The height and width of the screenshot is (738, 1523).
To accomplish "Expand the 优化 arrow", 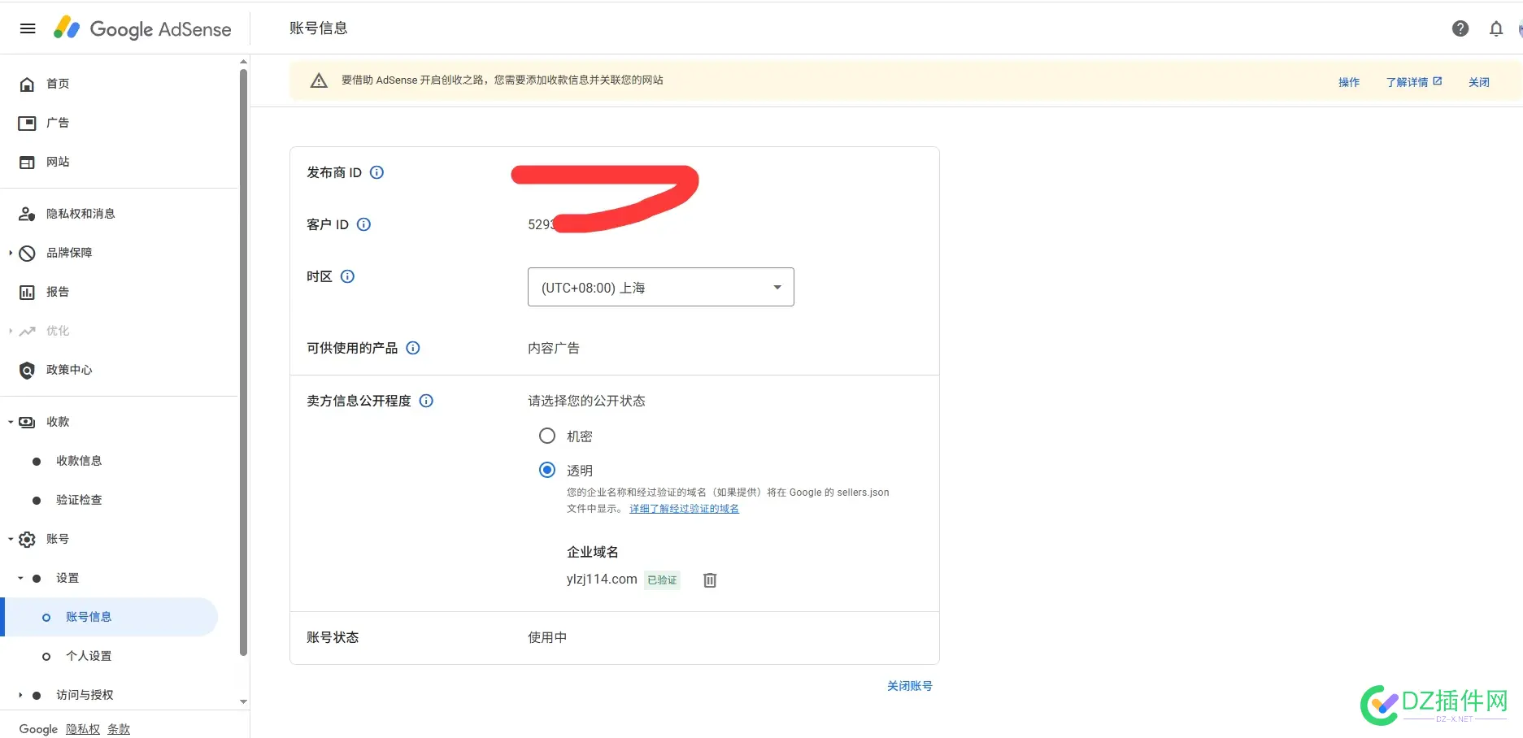I will click(11, 331).
